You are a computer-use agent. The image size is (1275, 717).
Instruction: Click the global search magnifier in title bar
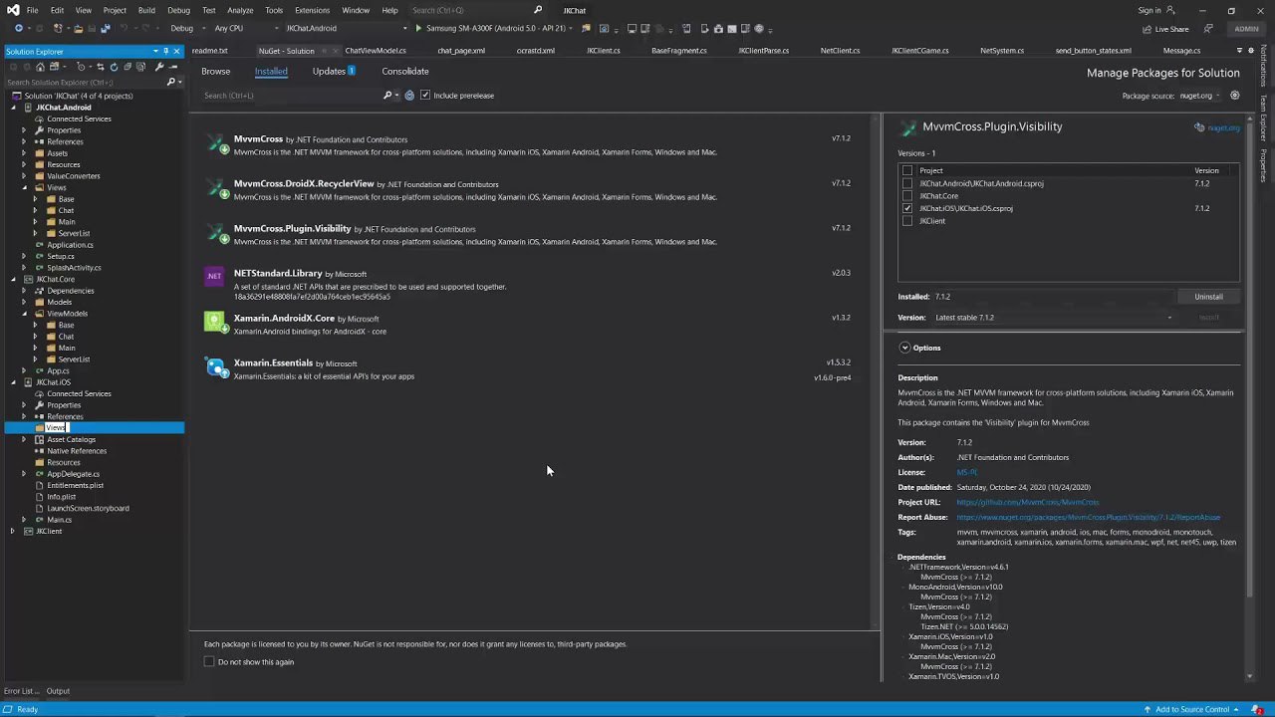pyautogui.click(x=538, y=10)
